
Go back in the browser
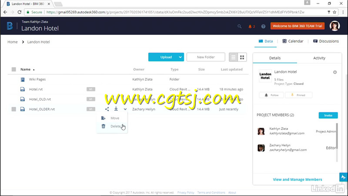[5, 12]
